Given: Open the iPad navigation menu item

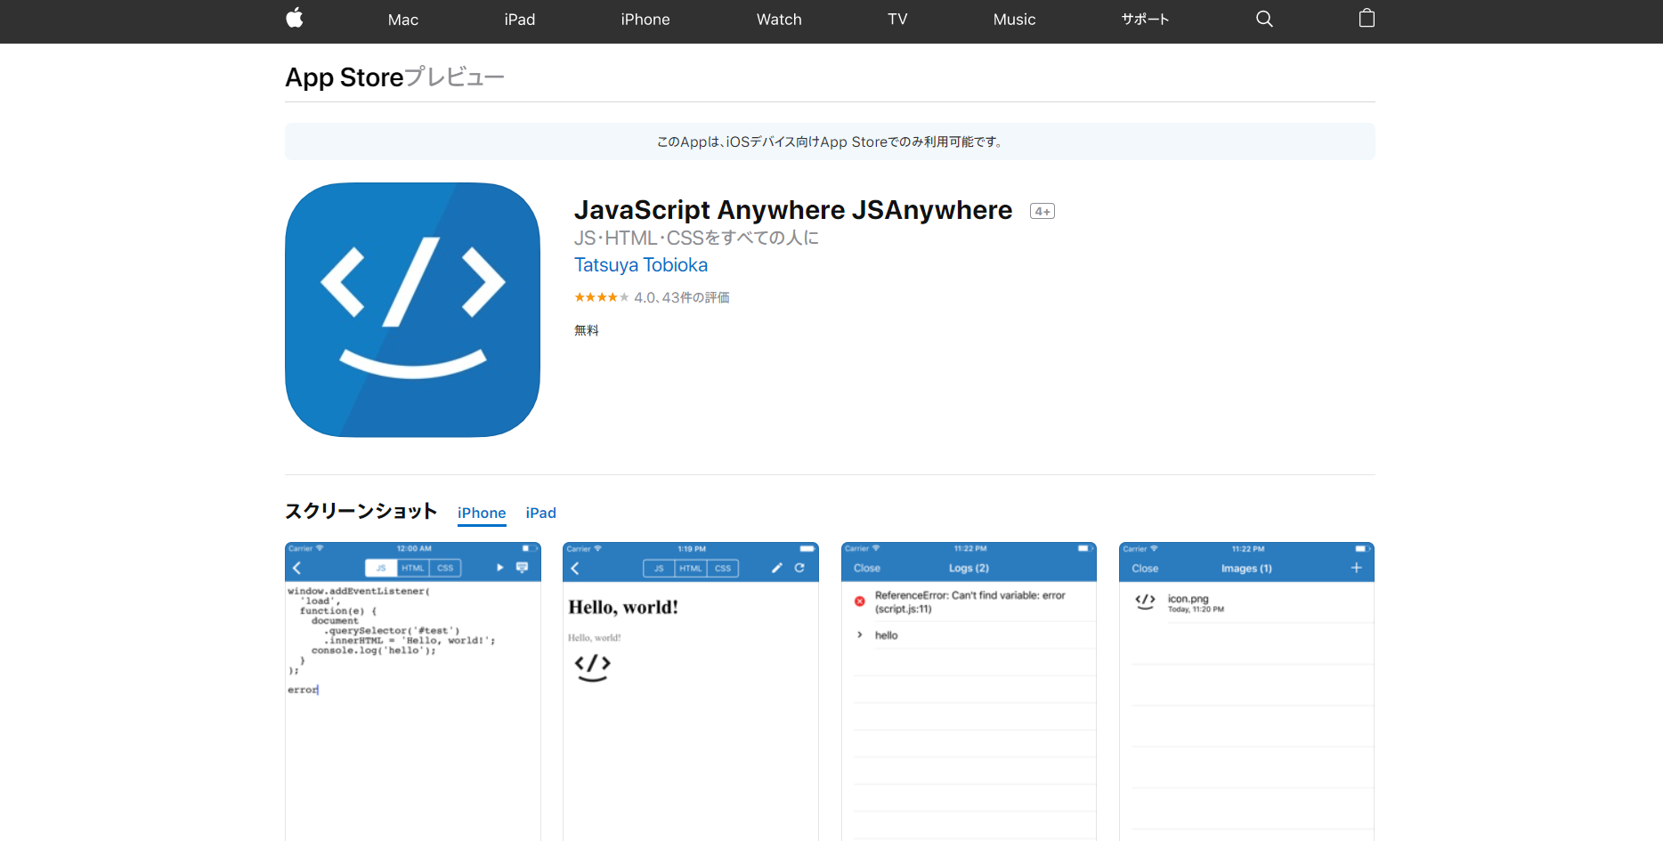Looking at the screenshot, I should pos(519,20).
